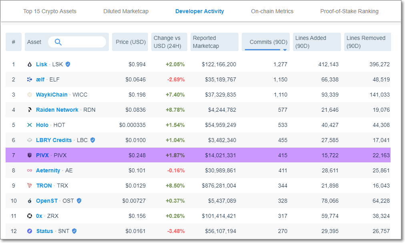The width and height of the screenshot is (405, 243).
Task: Sort by the # rank column header
Action: click(x=14, y=42)
